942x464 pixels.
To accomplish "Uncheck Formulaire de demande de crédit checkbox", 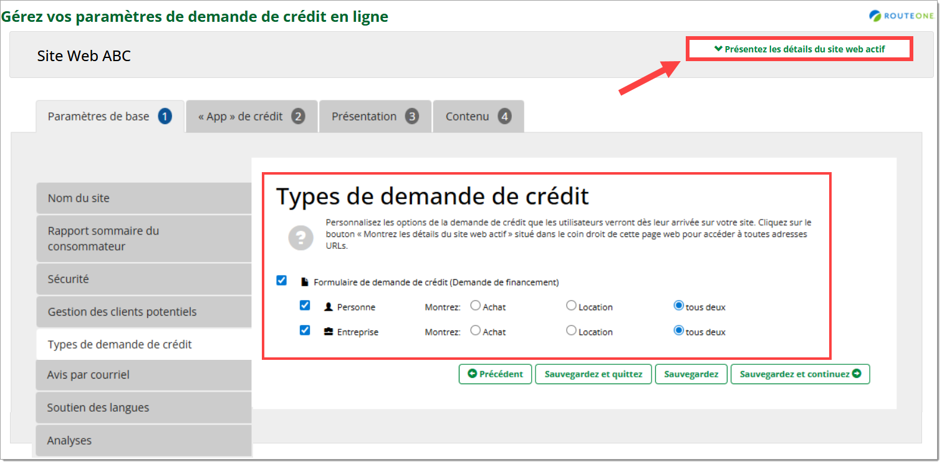I will pyautogui.click(x=281, y=281).
